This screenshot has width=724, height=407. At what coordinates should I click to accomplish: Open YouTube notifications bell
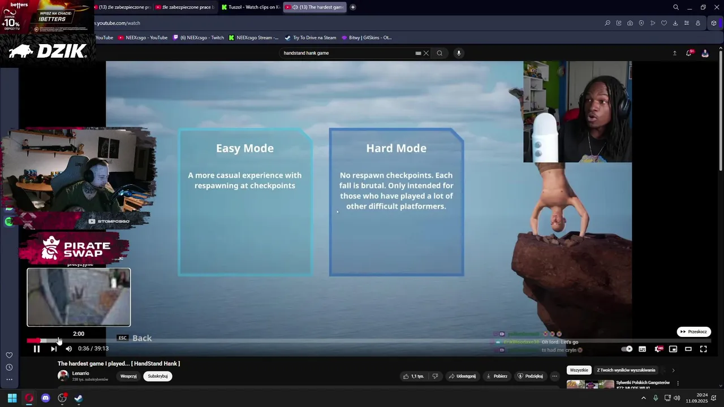tap(689, 53)
